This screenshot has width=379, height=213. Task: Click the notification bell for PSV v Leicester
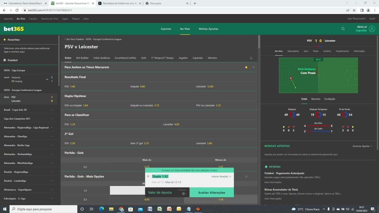click(x=251, y=58)
